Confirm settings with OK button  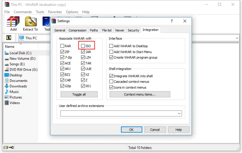click(132, 129)
